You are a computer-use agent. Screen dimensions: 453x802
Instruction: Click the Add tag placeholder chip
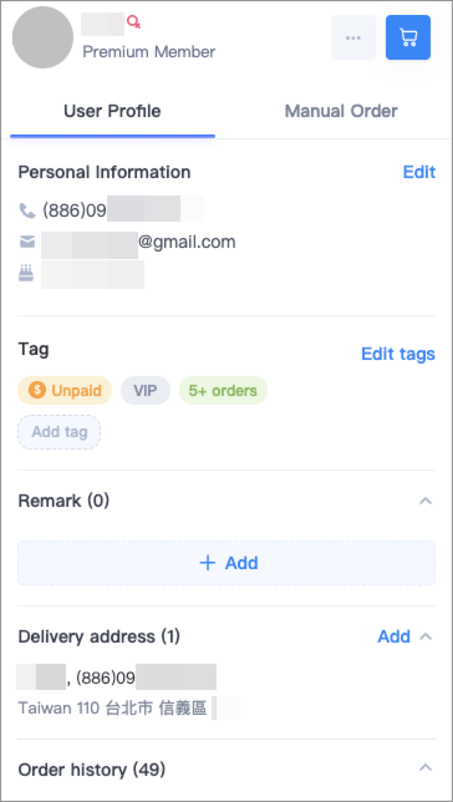pyautogui.click(x=59, y=432)
